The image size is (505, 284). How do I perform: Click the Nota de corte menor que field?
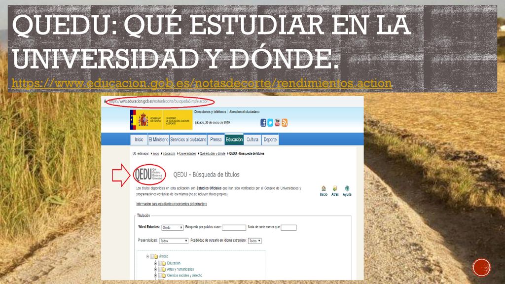(289, 228)
